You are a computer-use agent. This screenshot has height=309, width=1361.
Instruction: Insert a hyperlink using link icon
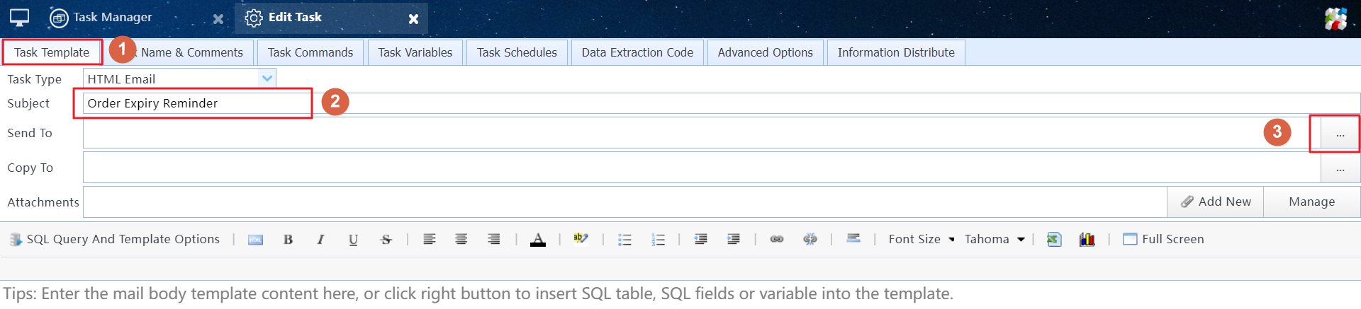tap(777, 240)
